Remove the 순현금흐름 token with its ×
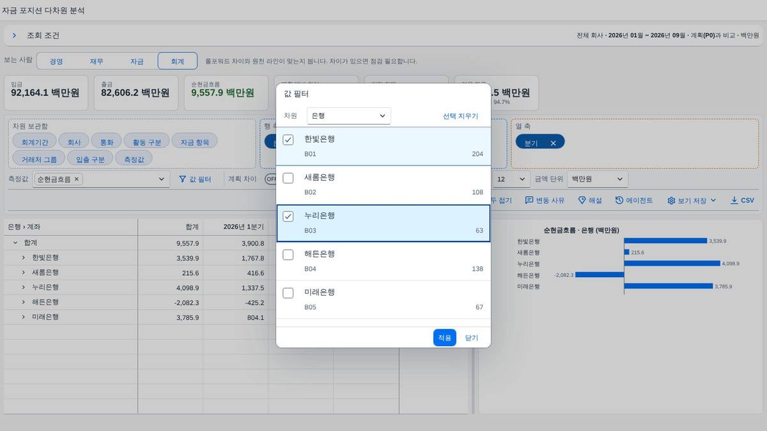Screen dimensions: 767x431 tap(77, 179)
